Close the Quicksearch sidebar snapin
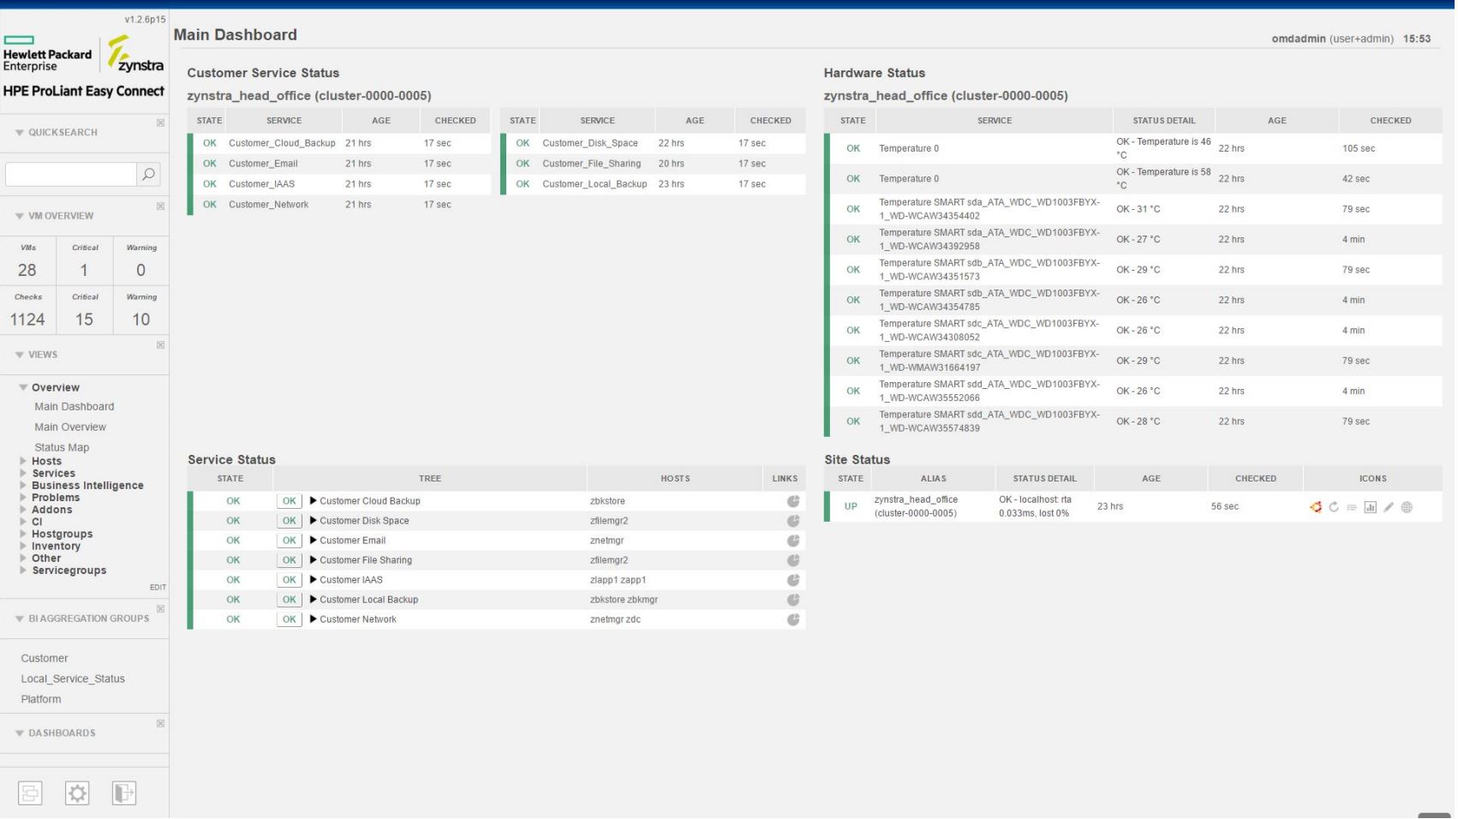This screenshot has width=1458, height=819. click(x=160, y=123)
